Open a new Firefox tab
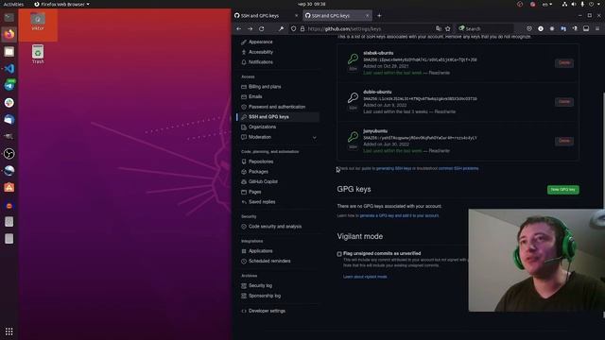The width and height of the screenshot is (605, 340). [379, 16]
